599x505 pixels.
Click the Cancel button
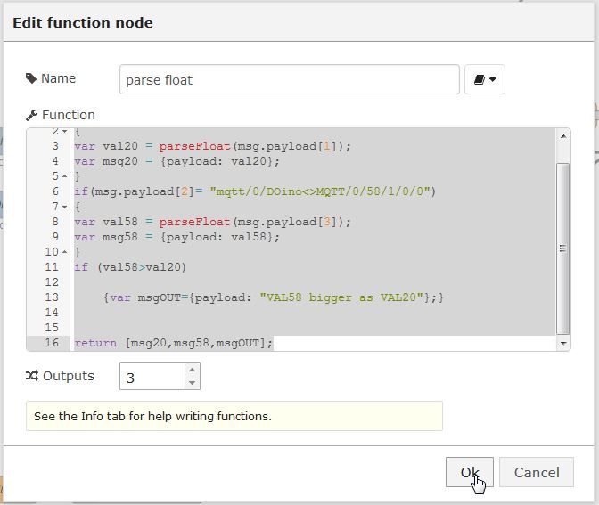point(536,472)
